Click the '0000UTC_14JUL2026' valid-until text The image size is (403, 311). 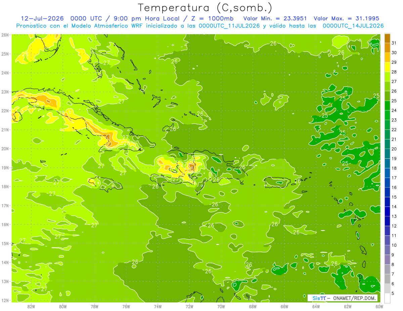[x=353, y=25]
